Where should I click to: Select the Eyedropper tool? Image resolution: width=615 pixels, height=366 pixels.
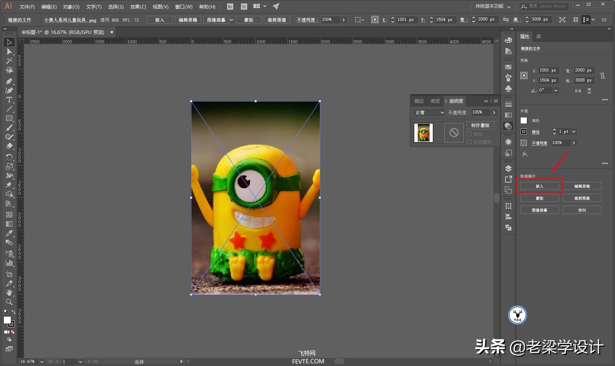coord(9,233)
